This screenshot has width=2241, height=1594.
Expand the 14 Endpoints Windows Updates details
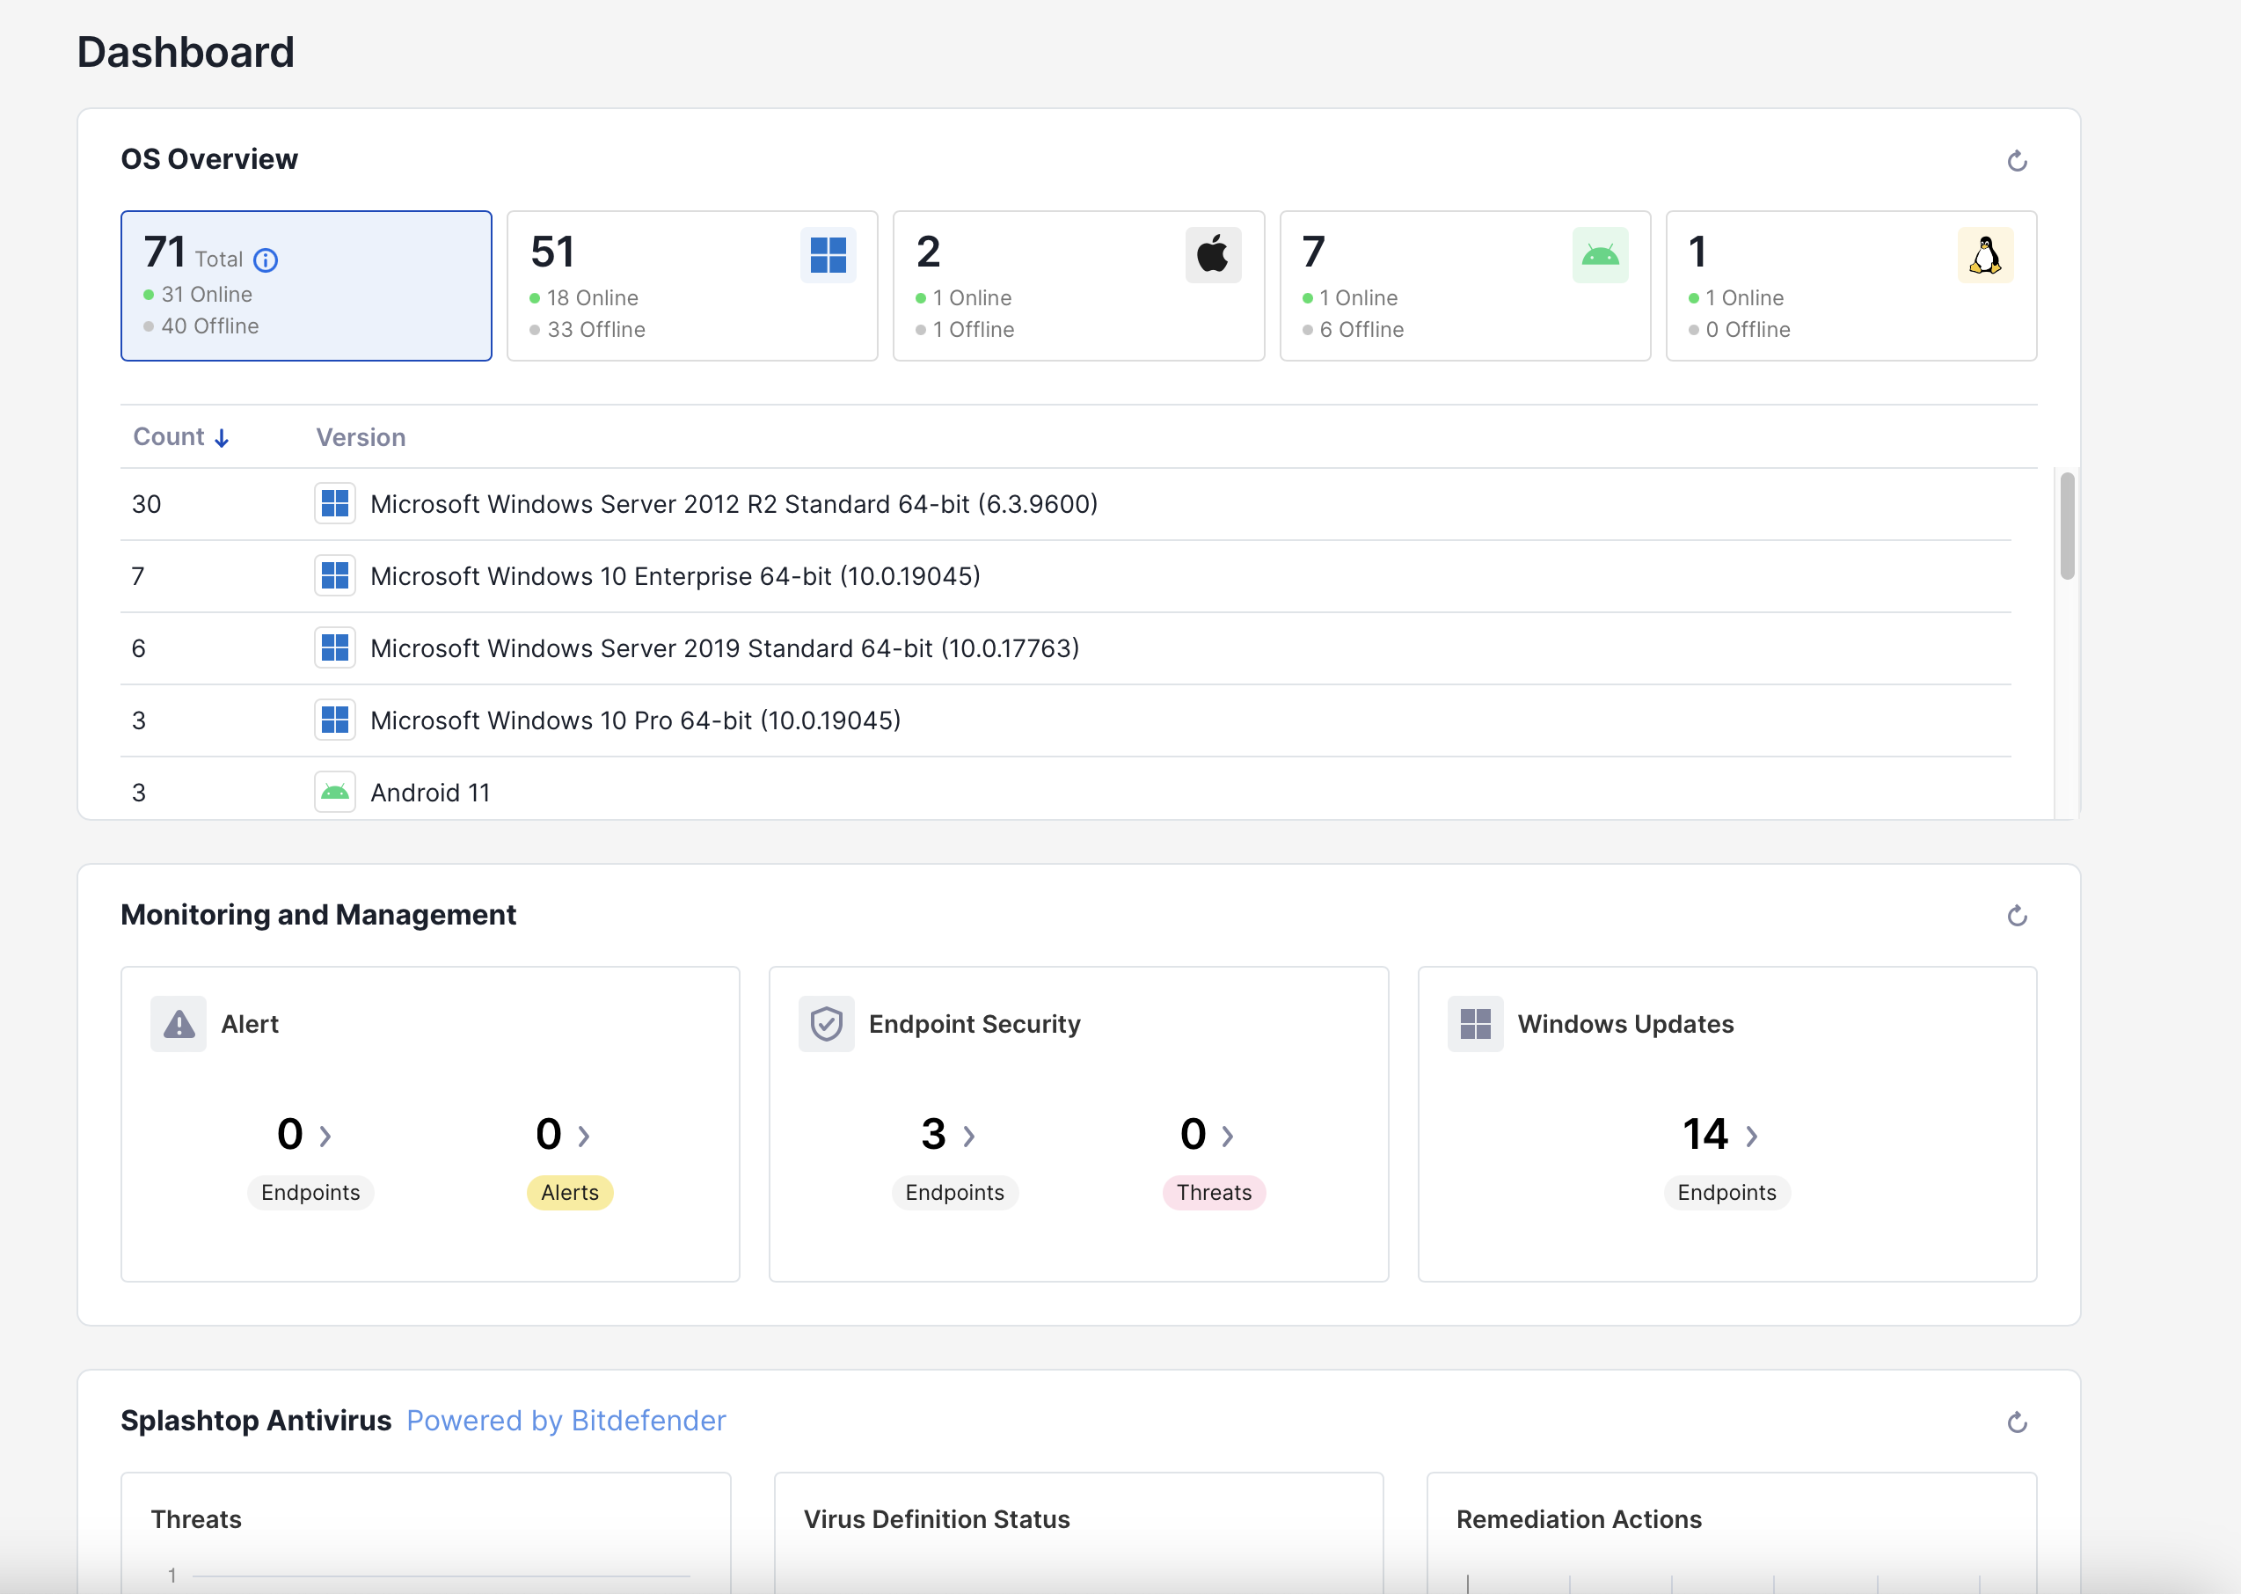[1752, 1135]
